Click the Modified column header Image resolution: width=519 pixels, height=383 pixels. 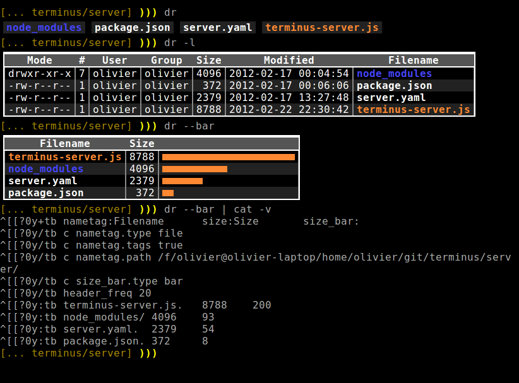pyautogui.click(x=289, y=60)
